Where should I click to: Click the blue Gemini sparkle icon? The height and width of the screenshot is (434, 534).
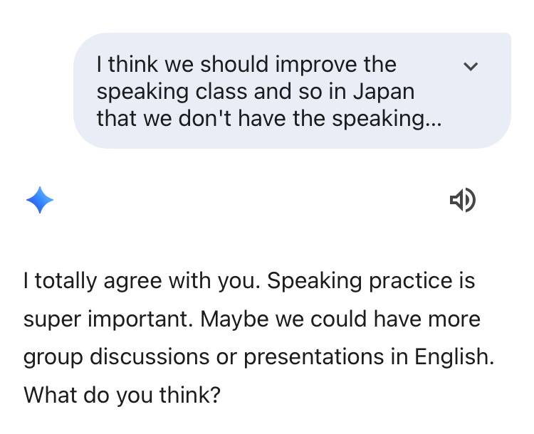[40, 201]
